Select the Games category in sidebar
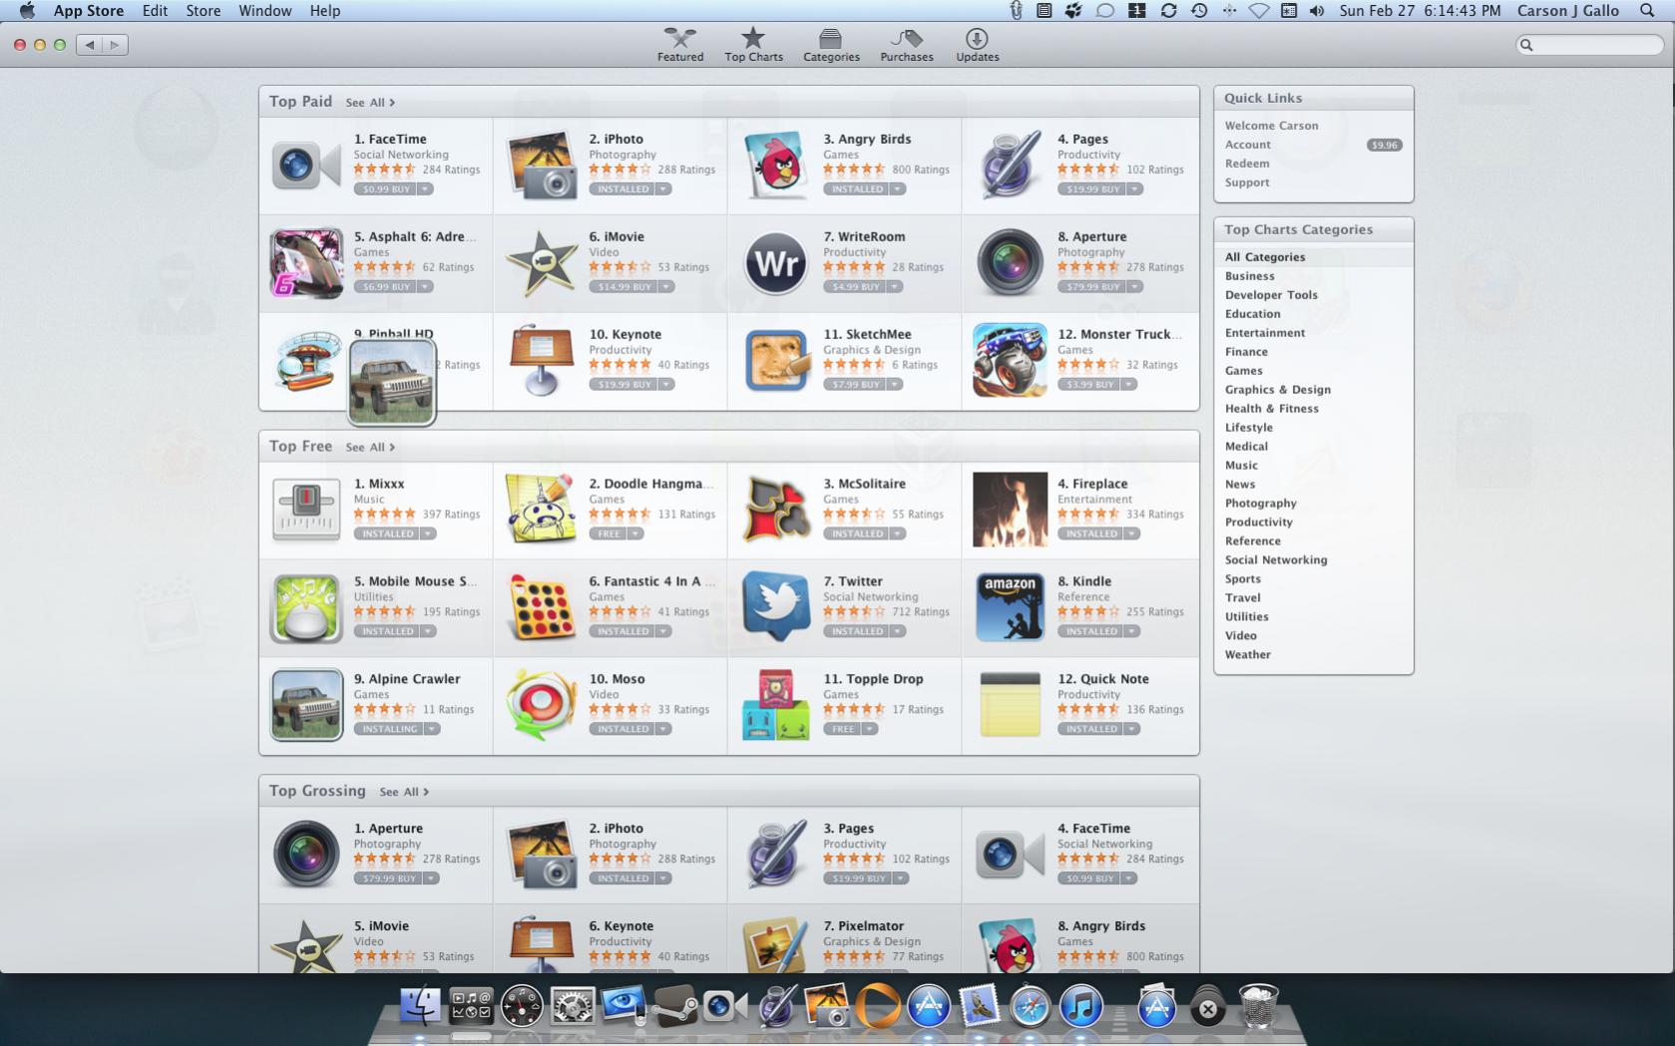Image resolution: width=1675 pixels, height=1046 pixels. 1244,371
